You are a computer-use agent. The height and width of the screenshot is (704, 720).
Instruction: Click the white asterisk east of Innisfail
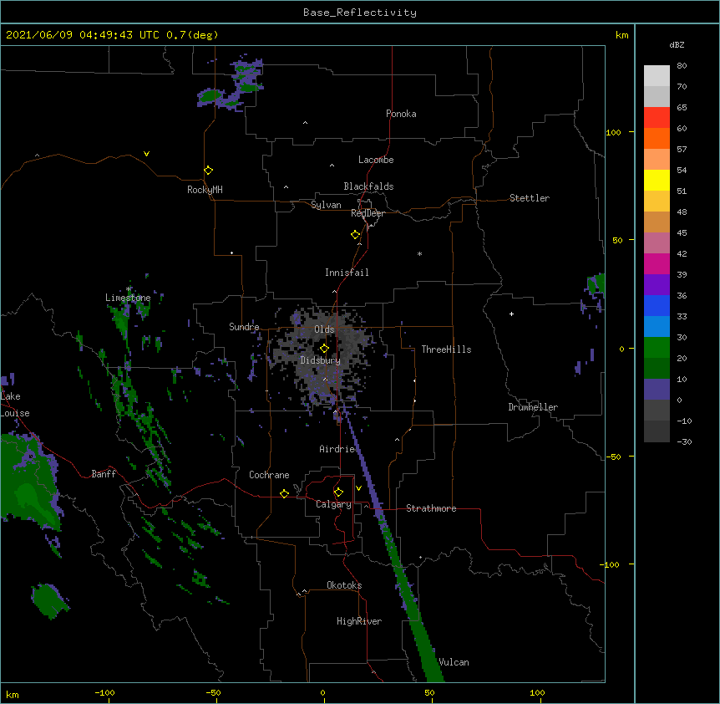(x=419, y=253)
